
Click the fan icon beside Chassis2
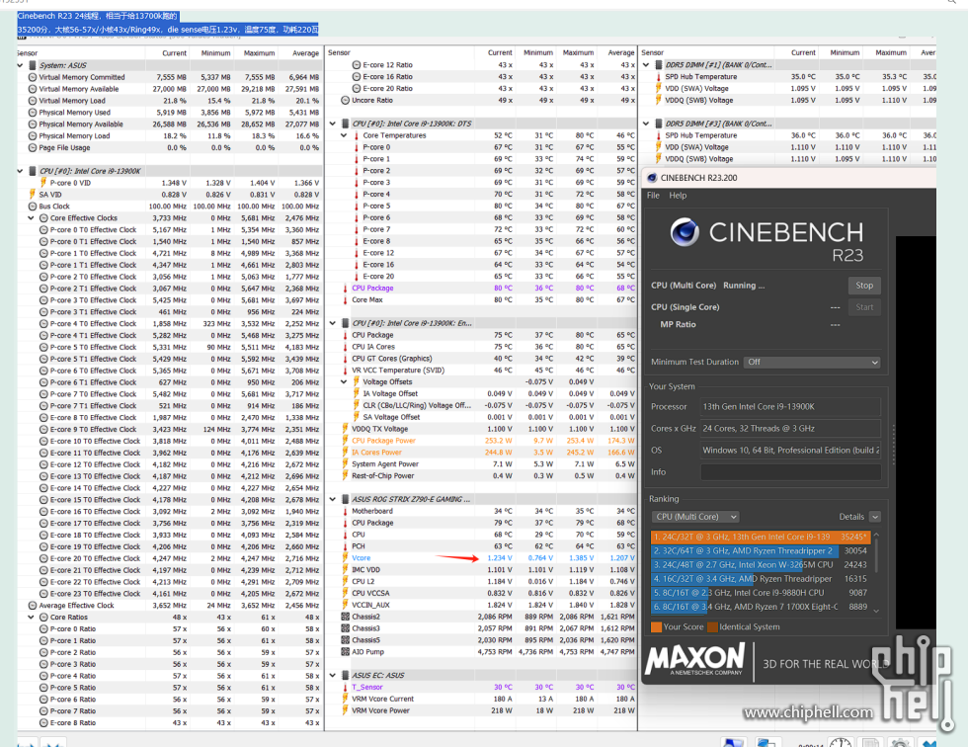[345, 617]
